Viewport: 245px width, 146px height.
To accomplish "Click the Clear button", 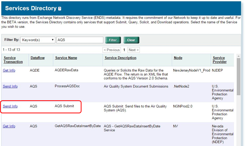I will coord(131,40).
